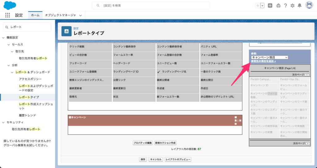Collapse the セールス tree node
Image resolution: width=317 pixels, height=168 pixels.
[8, 44]
